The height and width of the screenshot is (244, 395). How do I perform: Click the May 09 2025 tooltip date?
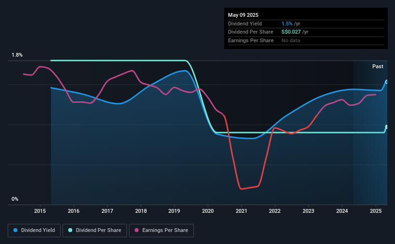click(x=243, y=15)
